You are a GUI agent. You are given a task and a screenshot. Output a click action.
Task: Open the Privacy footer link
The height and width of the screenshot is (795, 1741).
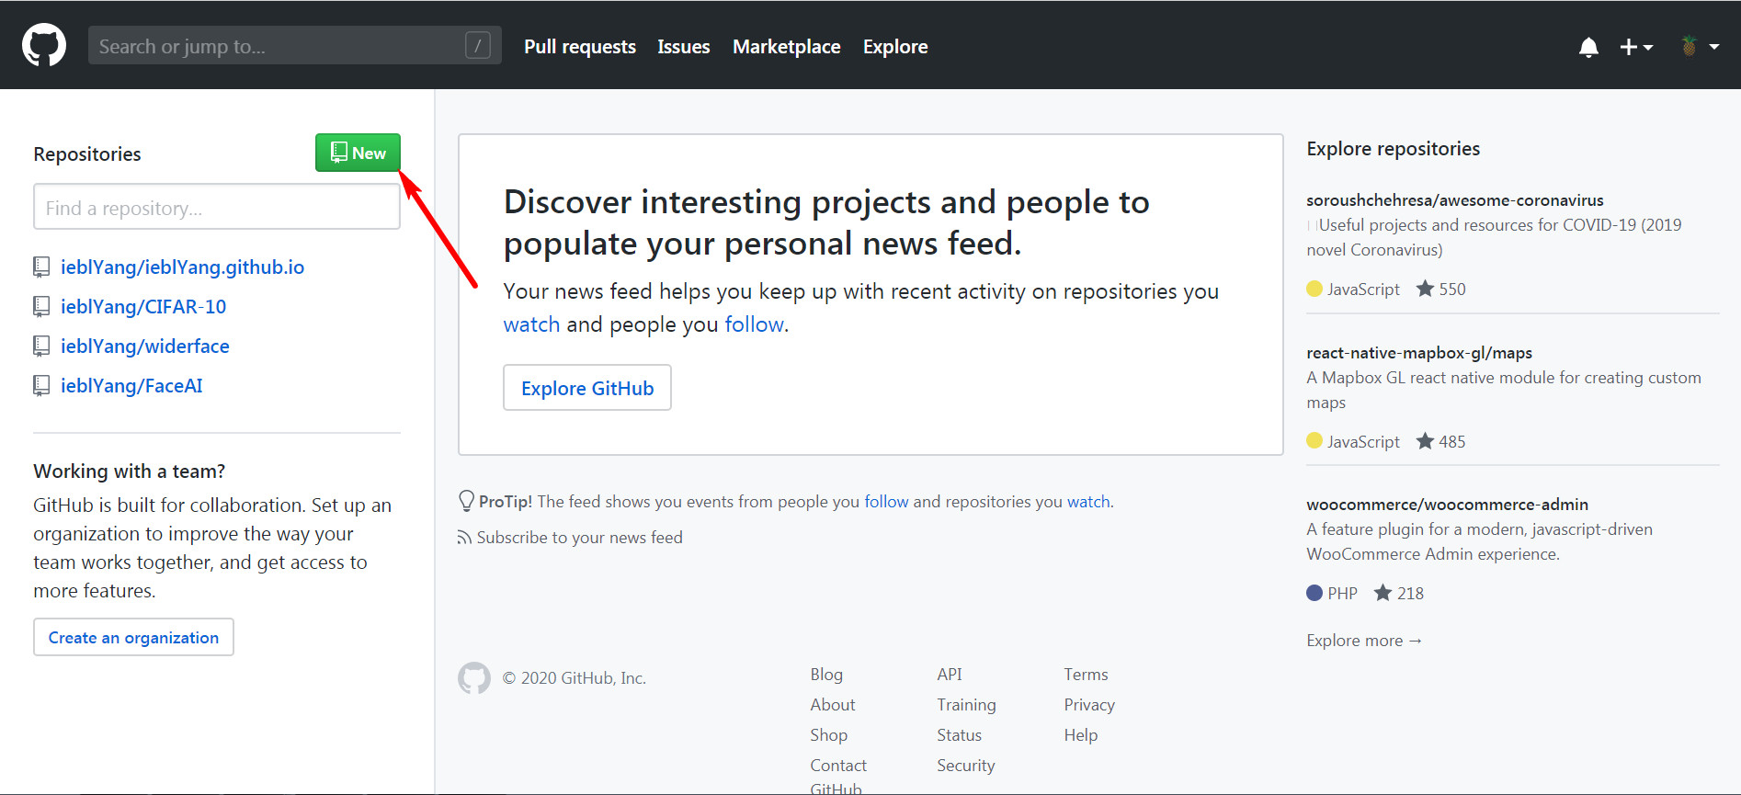tap(1089, 705)
